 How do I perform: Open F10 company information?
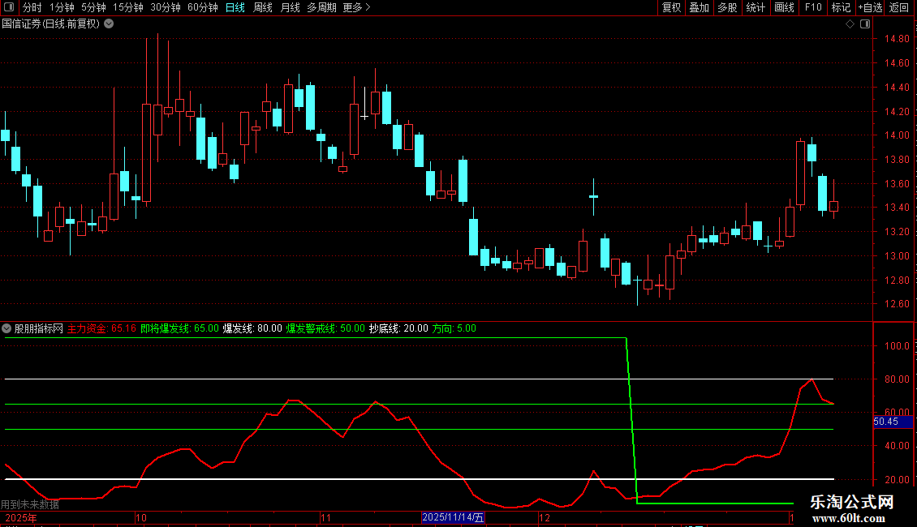(x=813, y=7)
